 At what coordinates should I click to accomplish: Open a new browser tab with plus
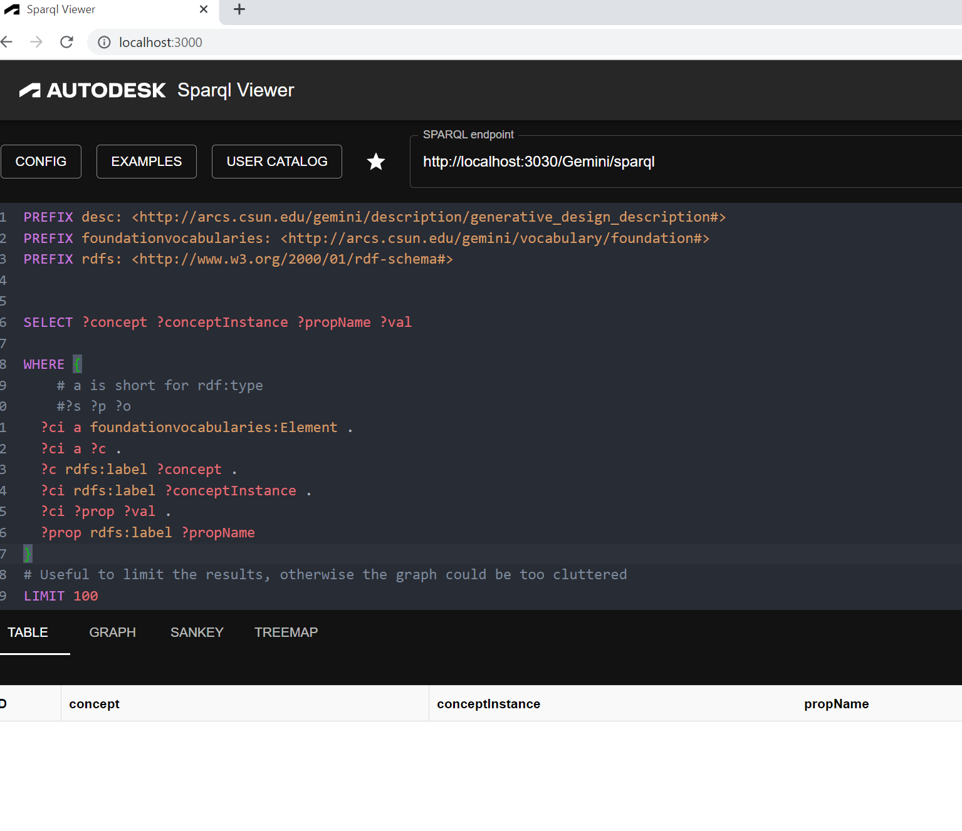coord(239,9)
